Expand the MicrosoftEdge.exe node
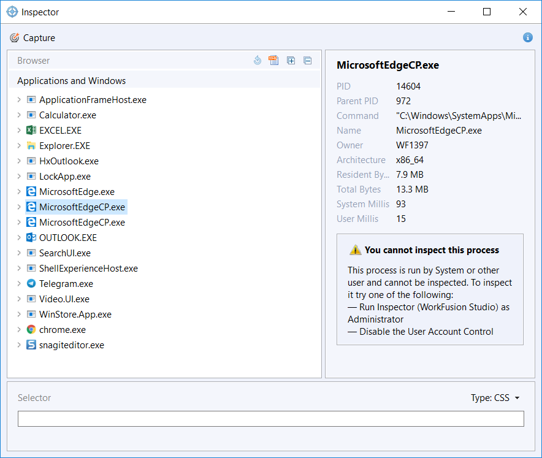Screen dimensions: 542x458 click(x=19, y=191)
